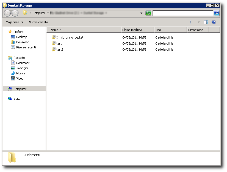Select Preferiti in the navigation pane
This screenshot has width=227, height=172.
(x=19, y=31)
